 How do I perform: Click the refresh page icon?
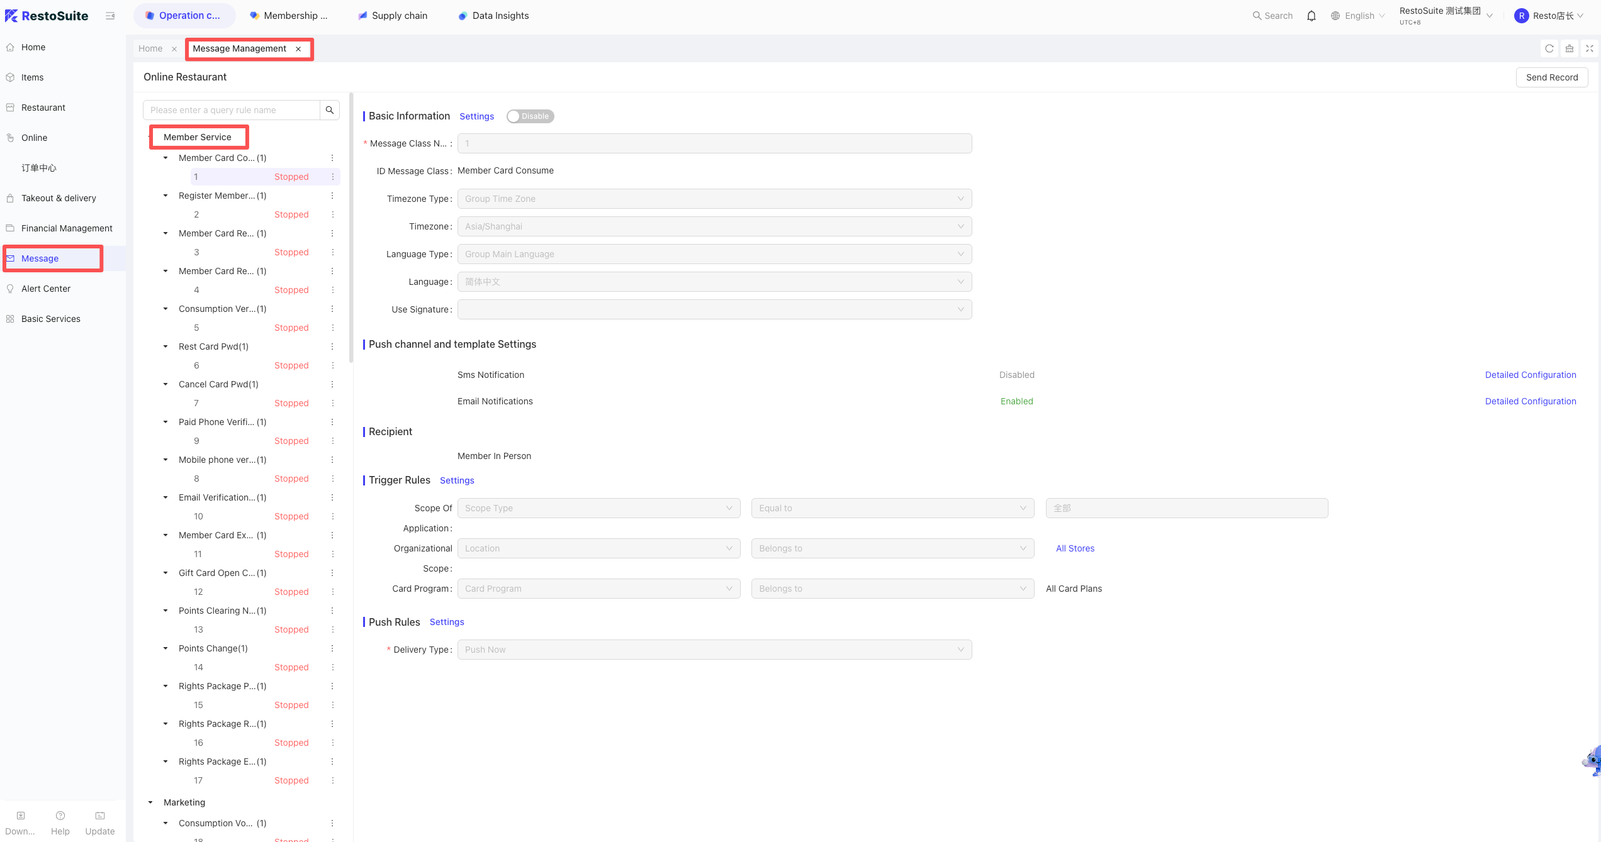1549,48
